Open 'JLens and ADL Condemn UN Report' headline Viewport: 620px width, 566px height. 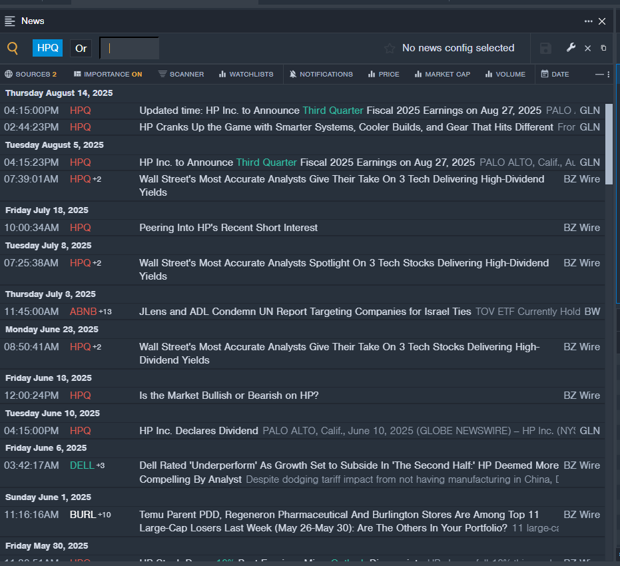tap(305, 312)
